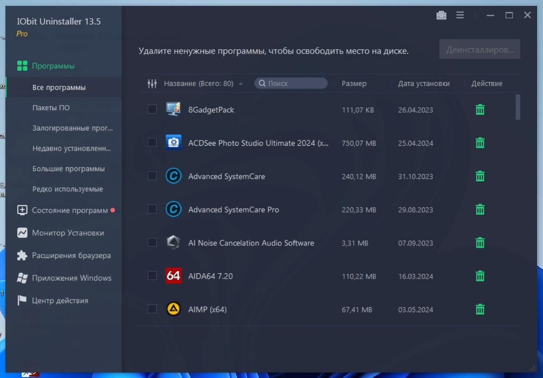543x378 pixels.
Task: Tick the AIMP (x64) checkbox
Action: 152,309
